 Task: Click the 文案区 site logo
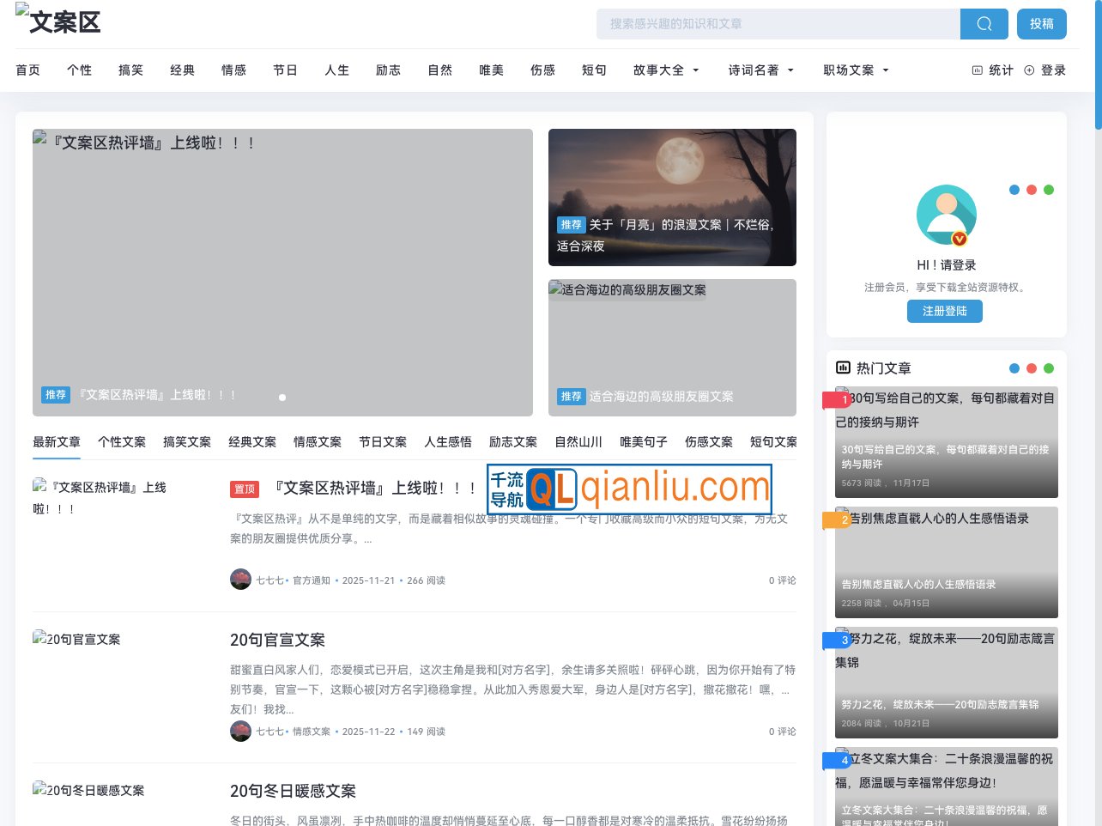pos(58,21)
